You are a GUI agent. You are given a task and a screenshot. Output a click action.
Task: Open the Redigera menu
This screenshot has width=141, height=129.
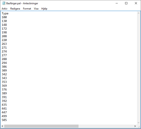(15, 9)
